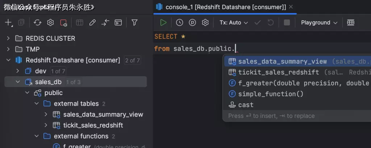Click the green Execute run button
Screen dimensions: 371x148
[x=163, y=23]
